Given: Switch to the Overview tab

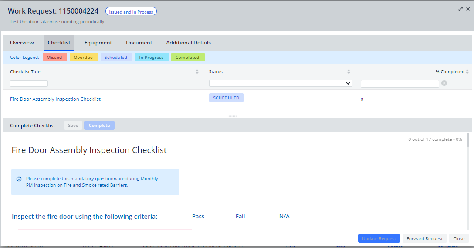Looking at the screenshot, I should click(22, 43).
